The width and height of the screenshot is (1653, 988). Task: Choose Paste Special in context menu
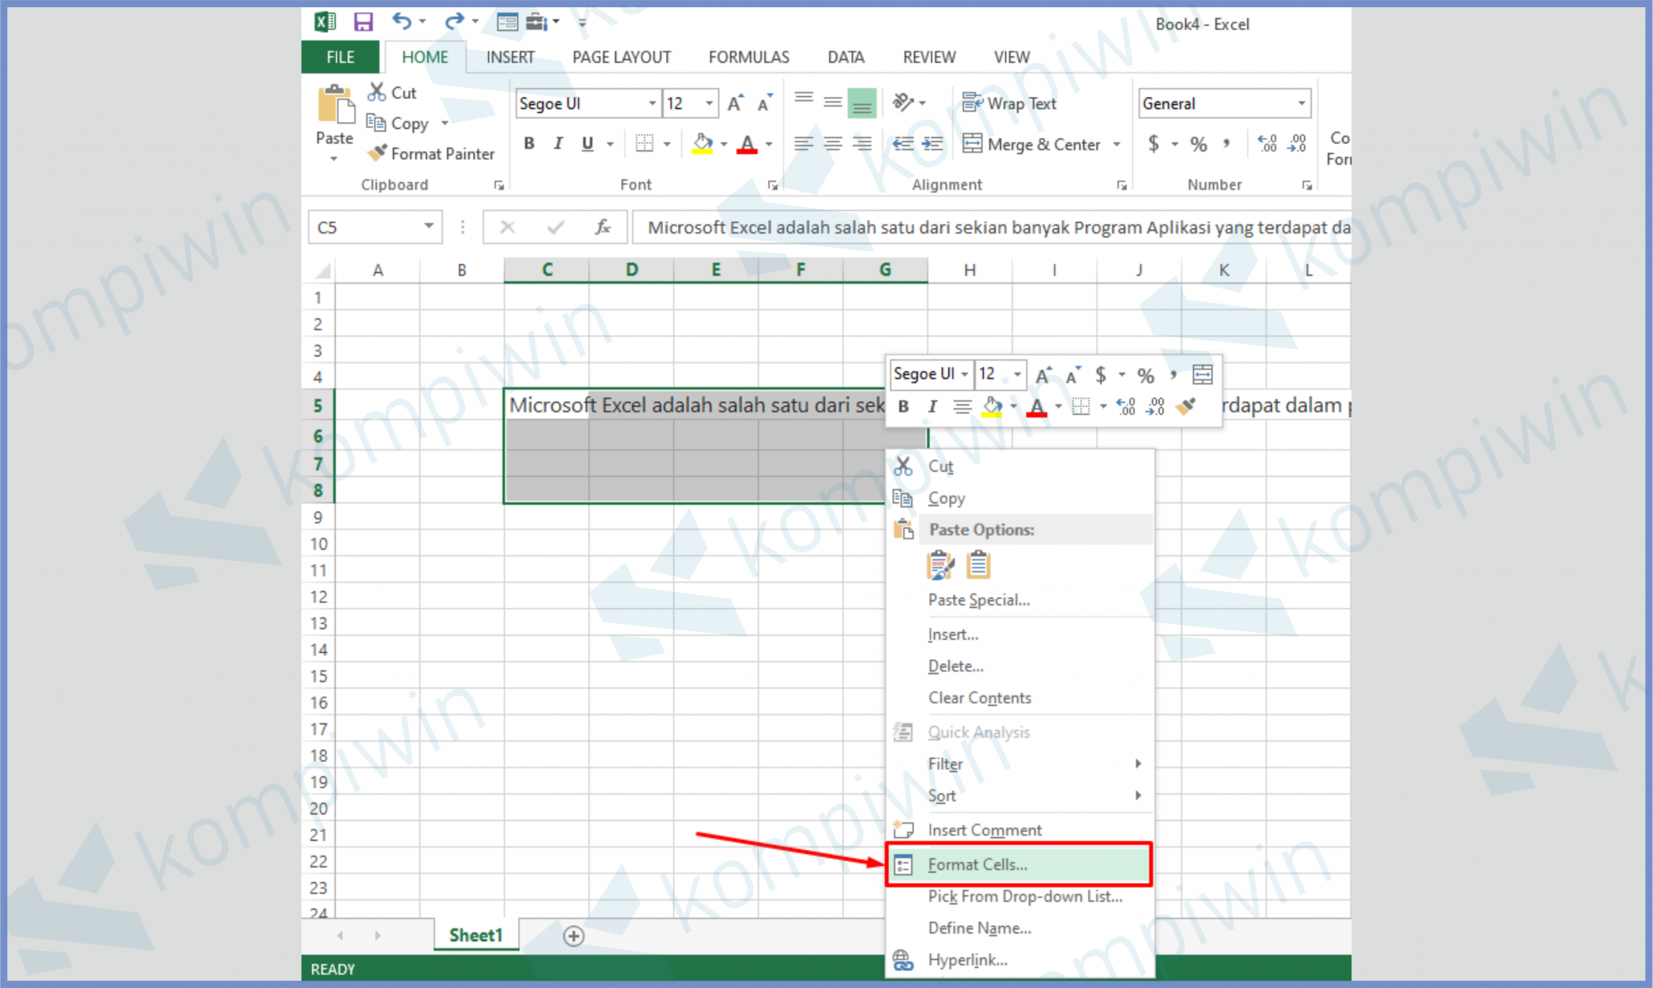[x=978, y=600]
